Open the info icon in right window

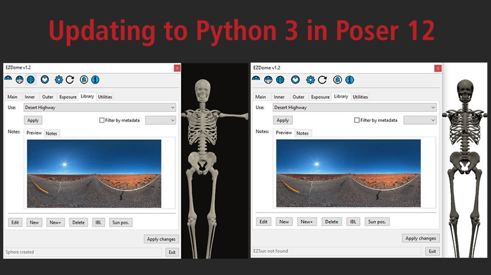350,80
